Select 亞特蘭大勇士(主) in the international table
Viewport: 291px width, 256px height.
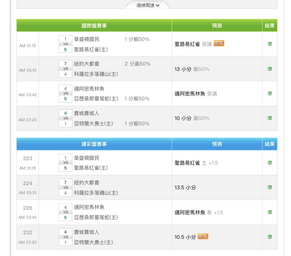(x=93, y=123)
